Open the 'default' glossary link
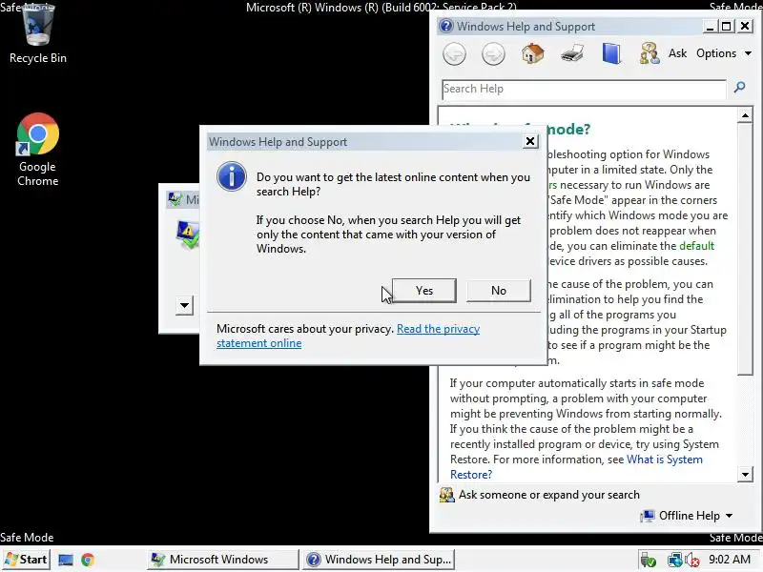The width and height of the screenshot is (763, 572). pyautogui.click(x=696, y=246)
